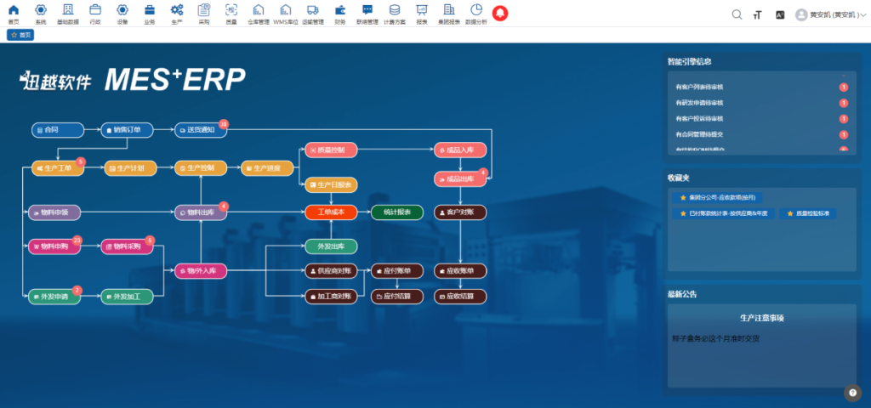Open the 仓库管理 menu

258,12
